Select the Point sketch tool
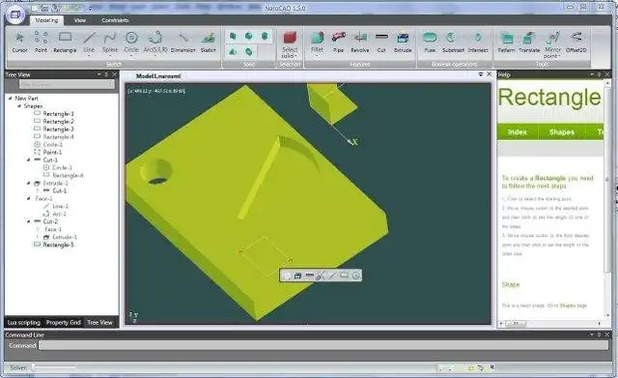Viewport: 618px width, 378px height. pyautogui.click(x=41, y=43)
